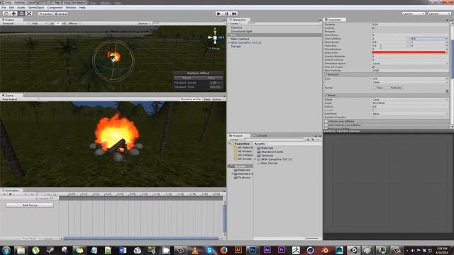The height and width of the screenshot is (255, 454).
Task: Toggle the Emission module checkbox
Action: (x=326, y=74)
